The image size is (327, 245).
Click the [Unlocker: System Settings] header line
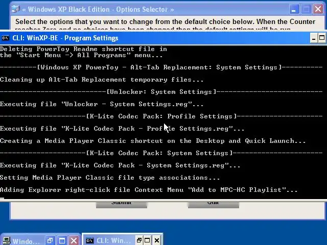click(x=161, y=92)
